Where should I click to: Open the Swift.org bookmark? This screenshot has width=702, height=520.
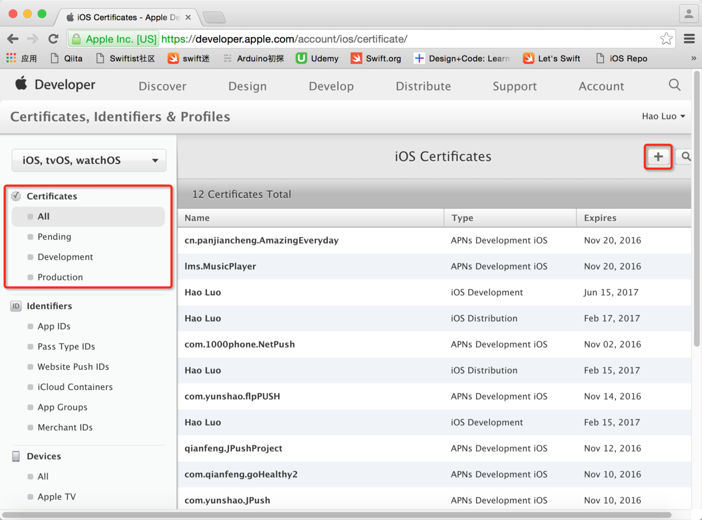(376, 58)
